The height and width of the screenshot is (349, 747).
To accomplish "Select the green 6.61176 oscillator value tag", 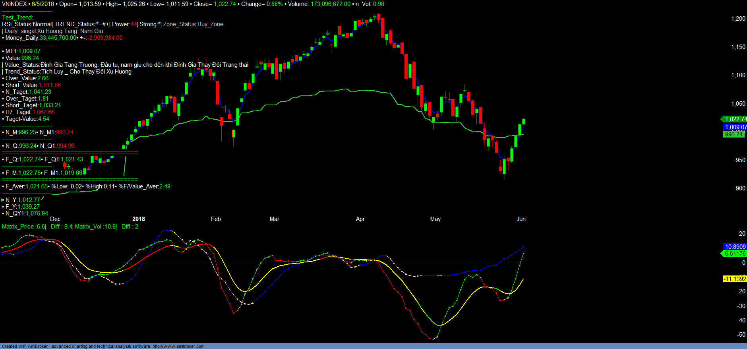I will [735, 254].
